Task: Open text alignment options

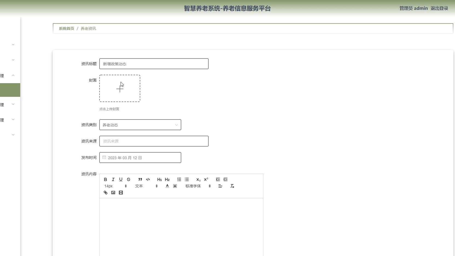Action: pyautogui.click(x=220, y=186)
